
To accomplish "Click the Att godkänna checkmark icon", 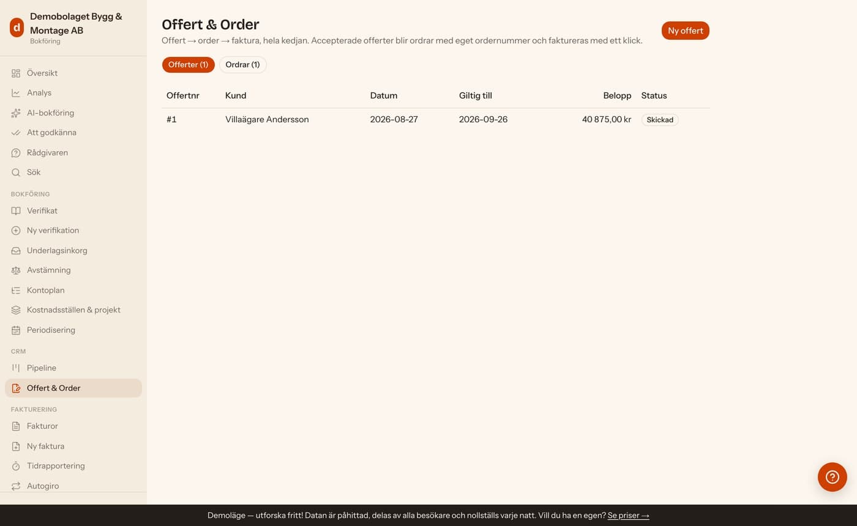I will click(16, 133).
